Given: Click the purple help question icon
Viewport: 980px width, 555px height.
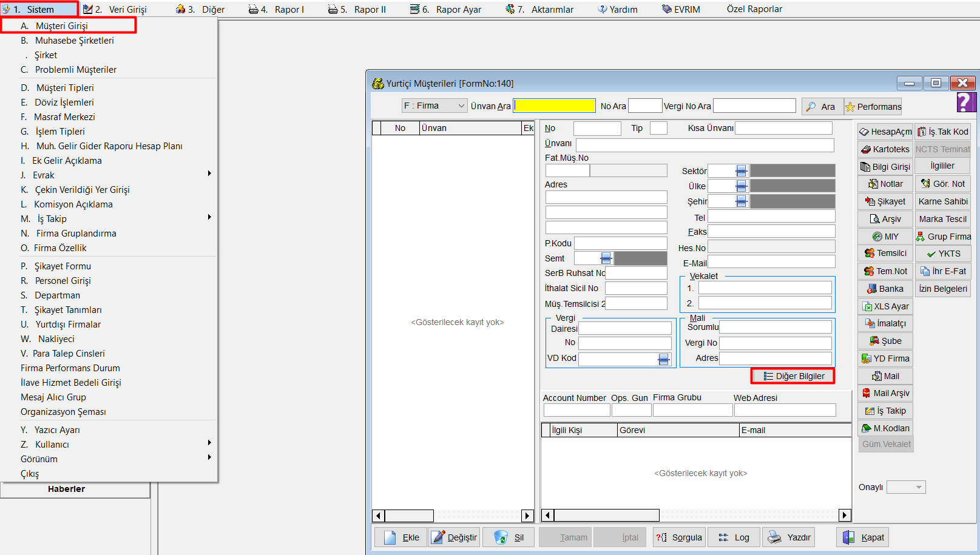Looking at the screenshot, I should pos(966,102).
